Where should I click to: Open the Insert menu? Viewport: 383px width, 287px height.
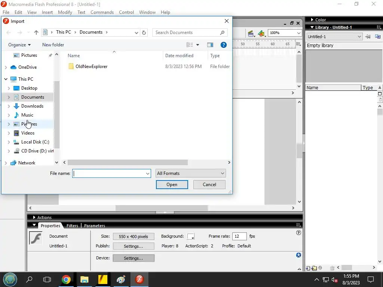[x=47, y=12]
